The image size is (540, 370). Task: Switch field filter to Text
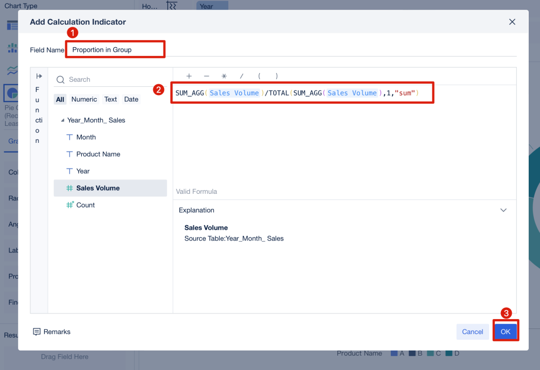(x=111, y=99)
